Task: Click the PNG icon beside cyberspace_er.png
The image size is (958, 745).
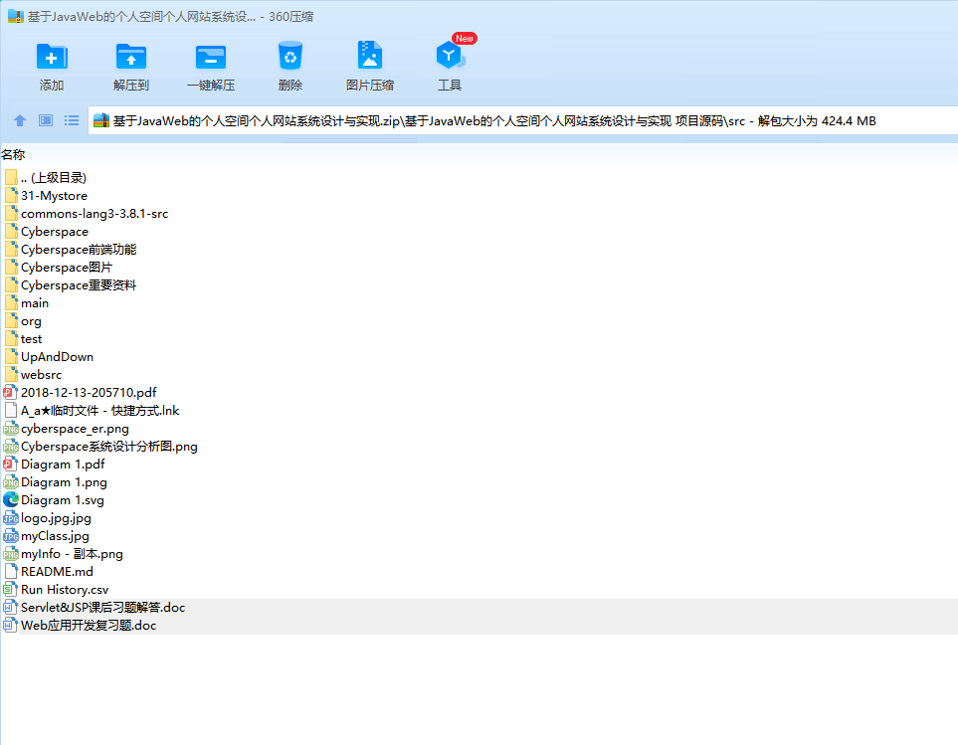Action: click(x=10, y=428)
